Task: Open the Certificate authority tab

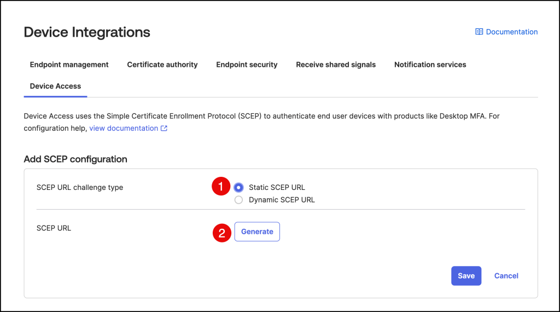Action: point(162,65)
